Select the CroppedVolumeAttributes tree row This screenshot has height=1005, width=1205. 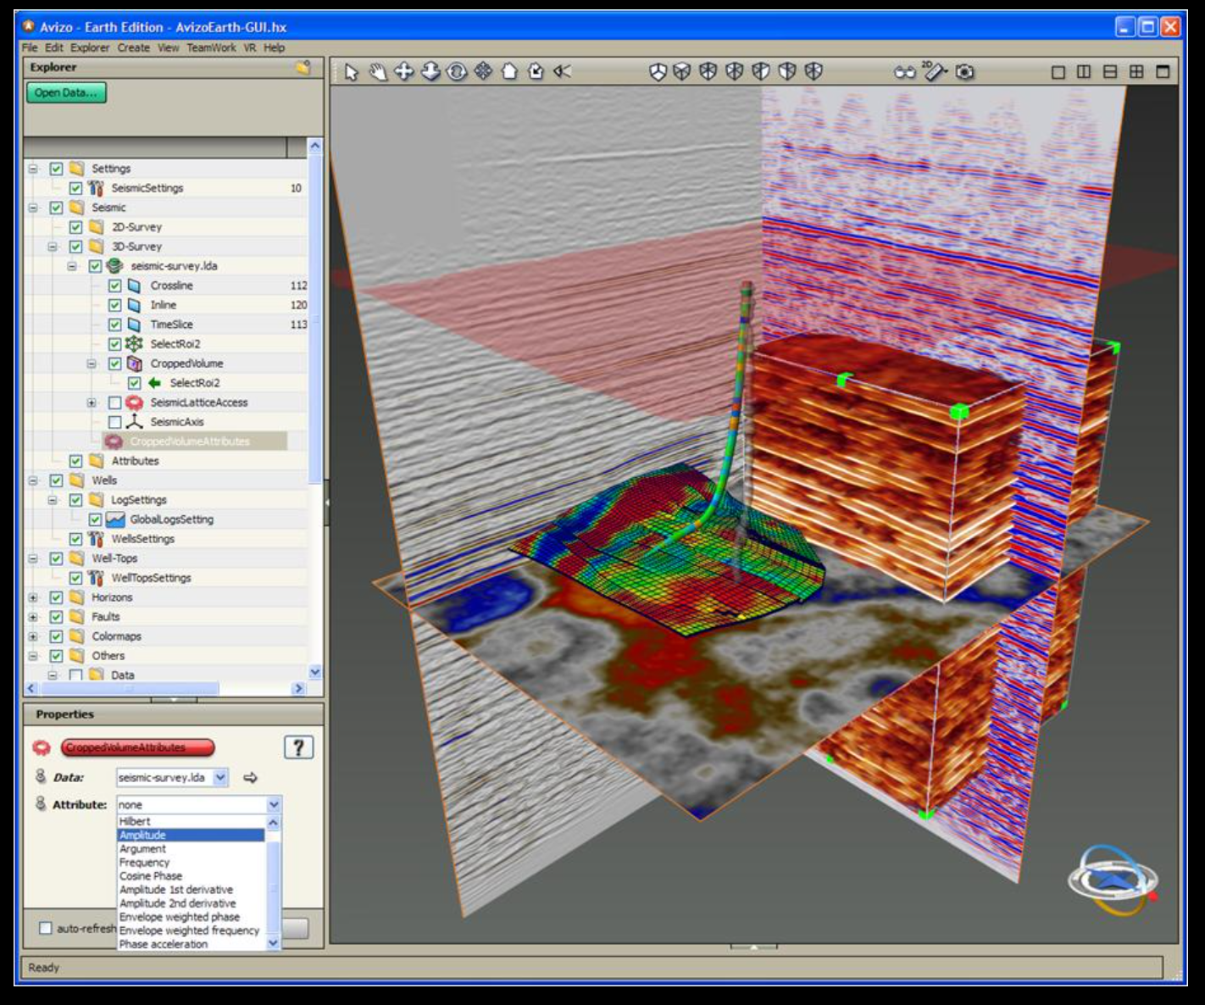tap(194, 441)
